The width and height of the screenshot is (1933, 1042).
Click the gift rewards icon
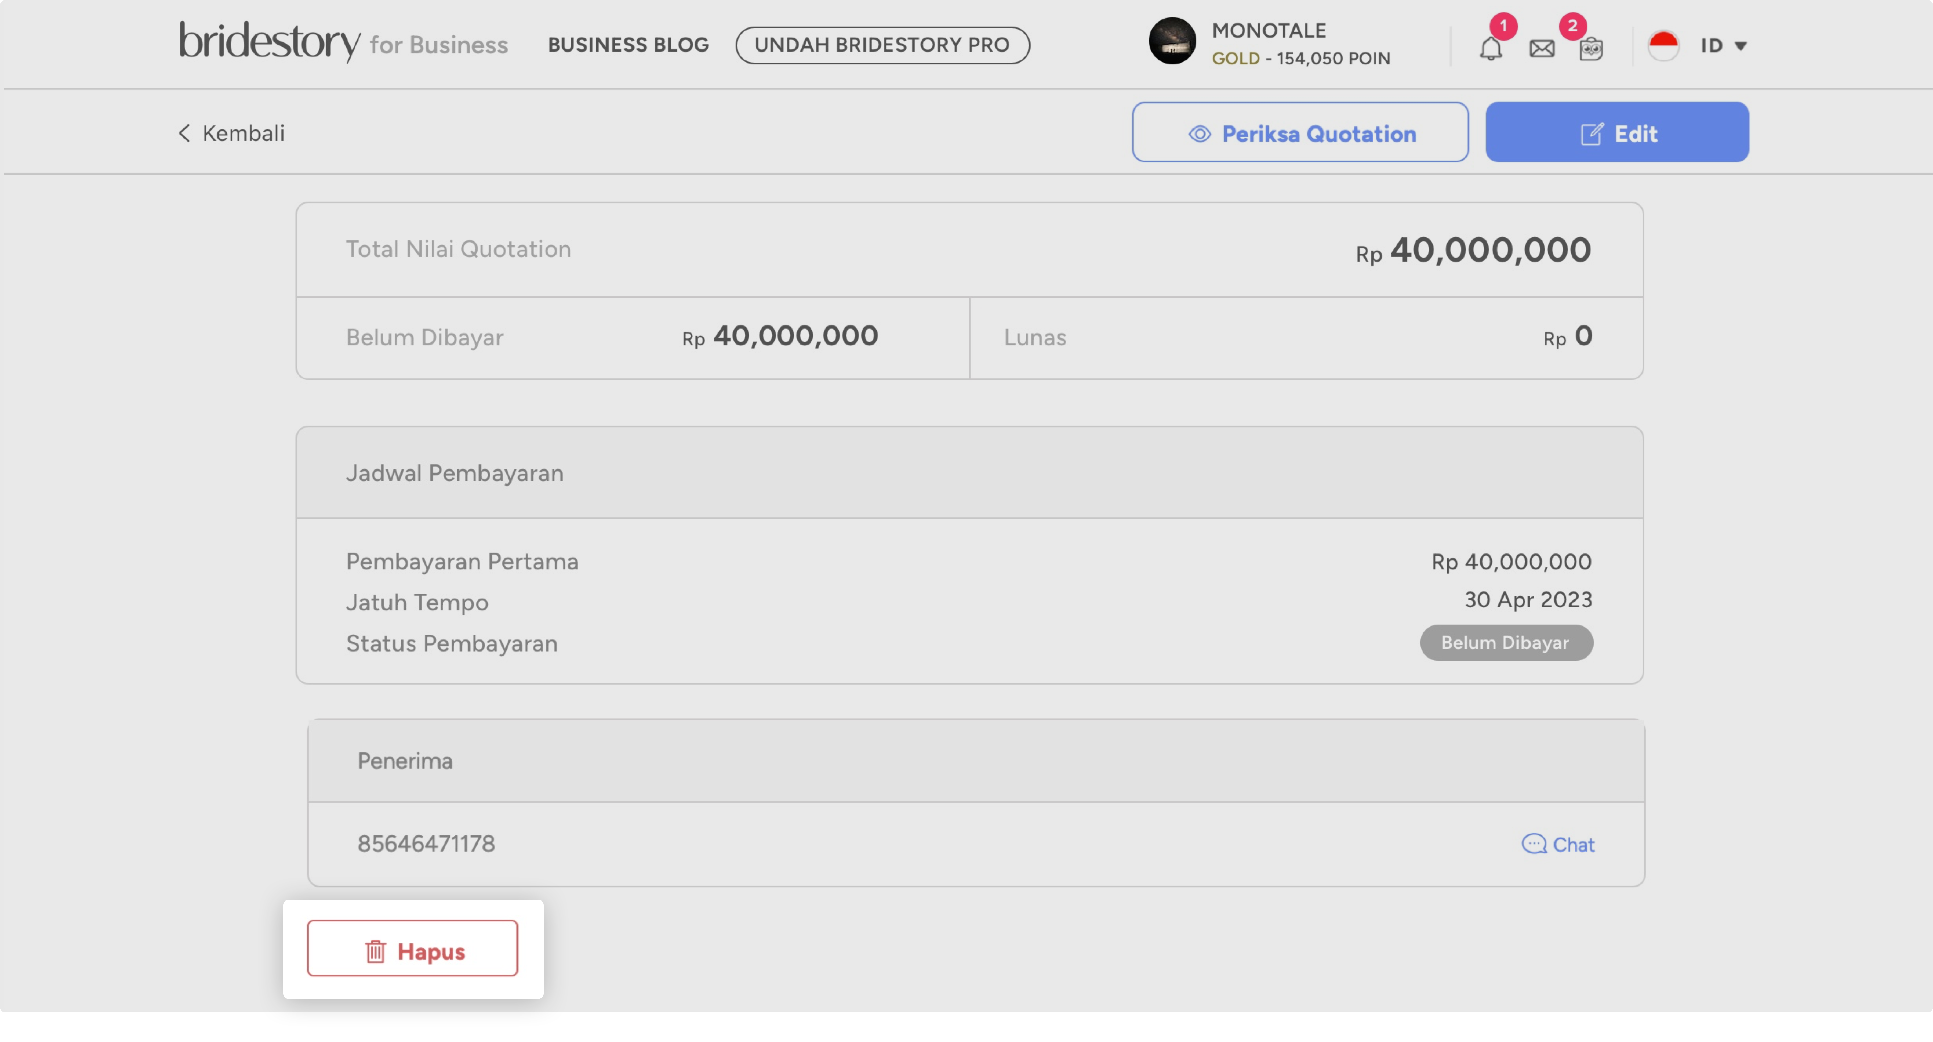1591,49
